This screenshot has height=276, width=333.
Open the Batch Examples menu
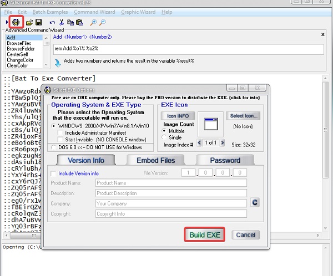(50, 12)
